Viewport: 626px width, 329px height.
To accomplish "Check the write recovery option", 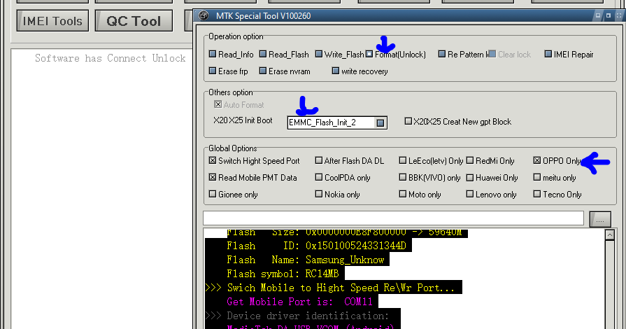I will 335,71.
